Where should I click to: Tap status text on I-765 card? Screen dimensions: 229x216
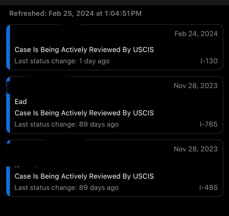pos(84,113)
